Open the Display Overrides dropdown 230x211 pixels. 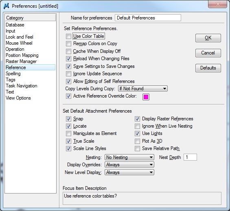(129, 165)
